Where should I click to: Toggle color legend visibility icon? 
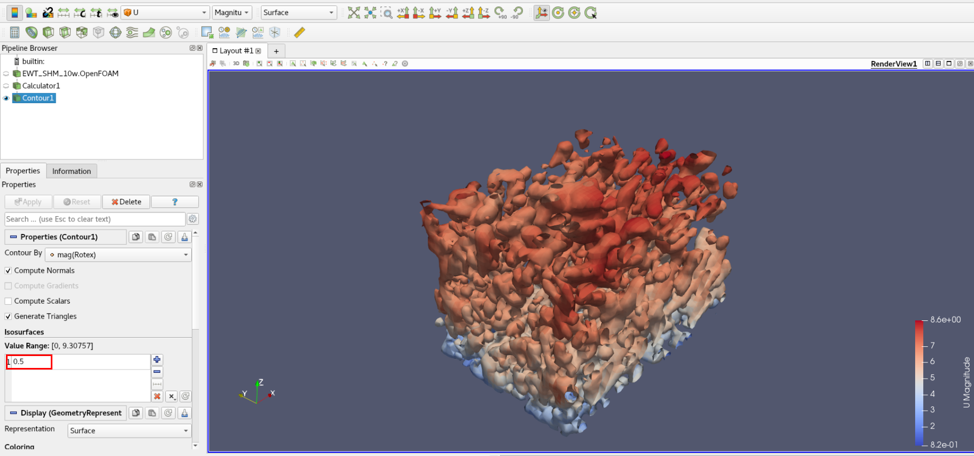tap(15, 13)
